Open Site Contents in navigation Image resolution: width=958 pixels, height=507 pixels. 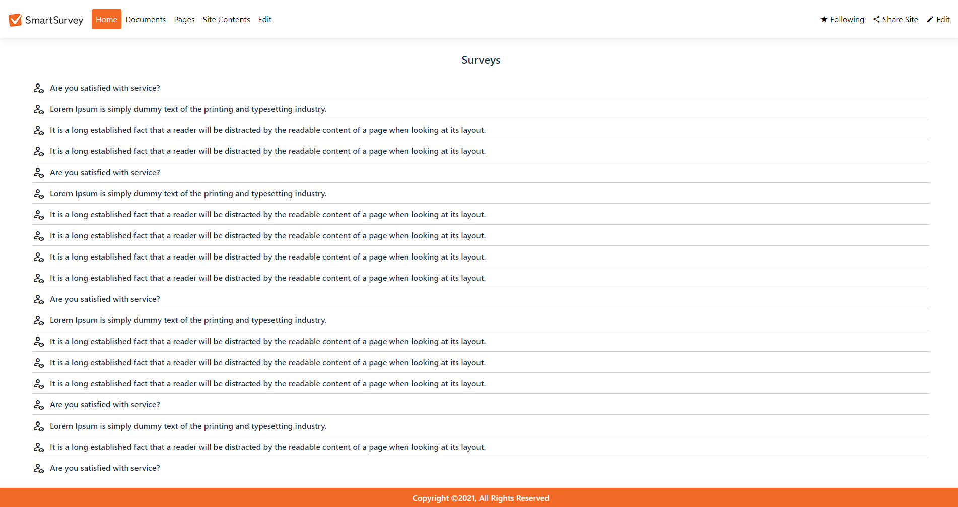[226, 19]
